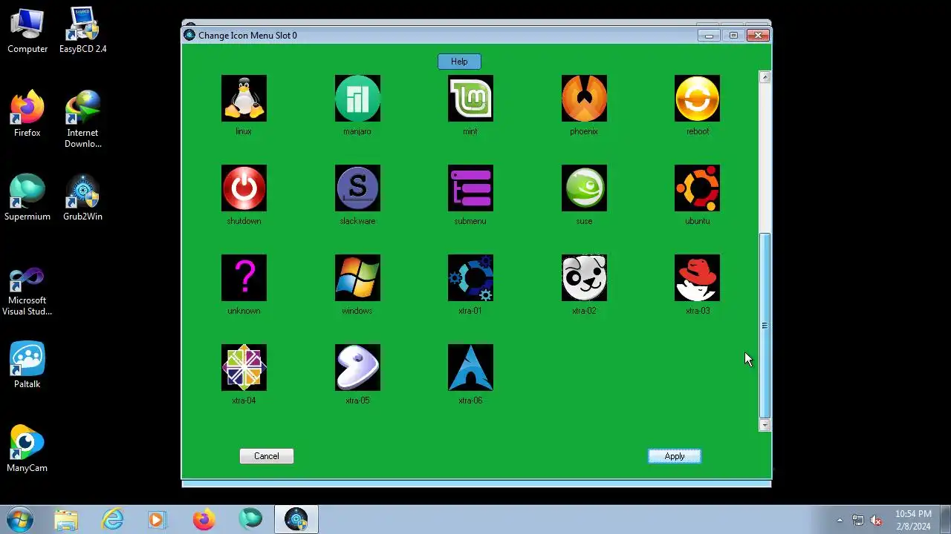Open the taskbar clock and date
The width and height of the screenshot is (951, 534).
(913, 520)
